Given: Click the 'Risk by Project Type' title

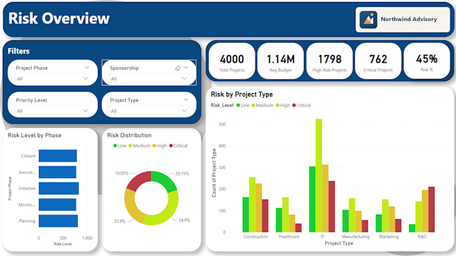Looking at the screenshot, I should (x=241, y=94).
